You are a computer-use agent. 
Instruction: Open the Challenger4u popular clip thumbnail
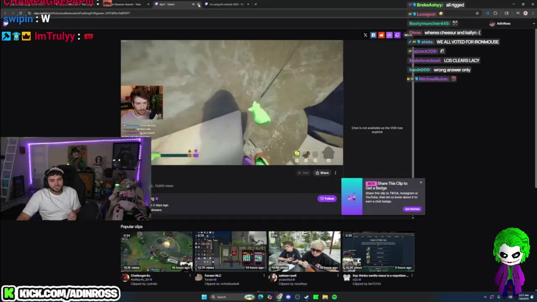pos(156,252)
